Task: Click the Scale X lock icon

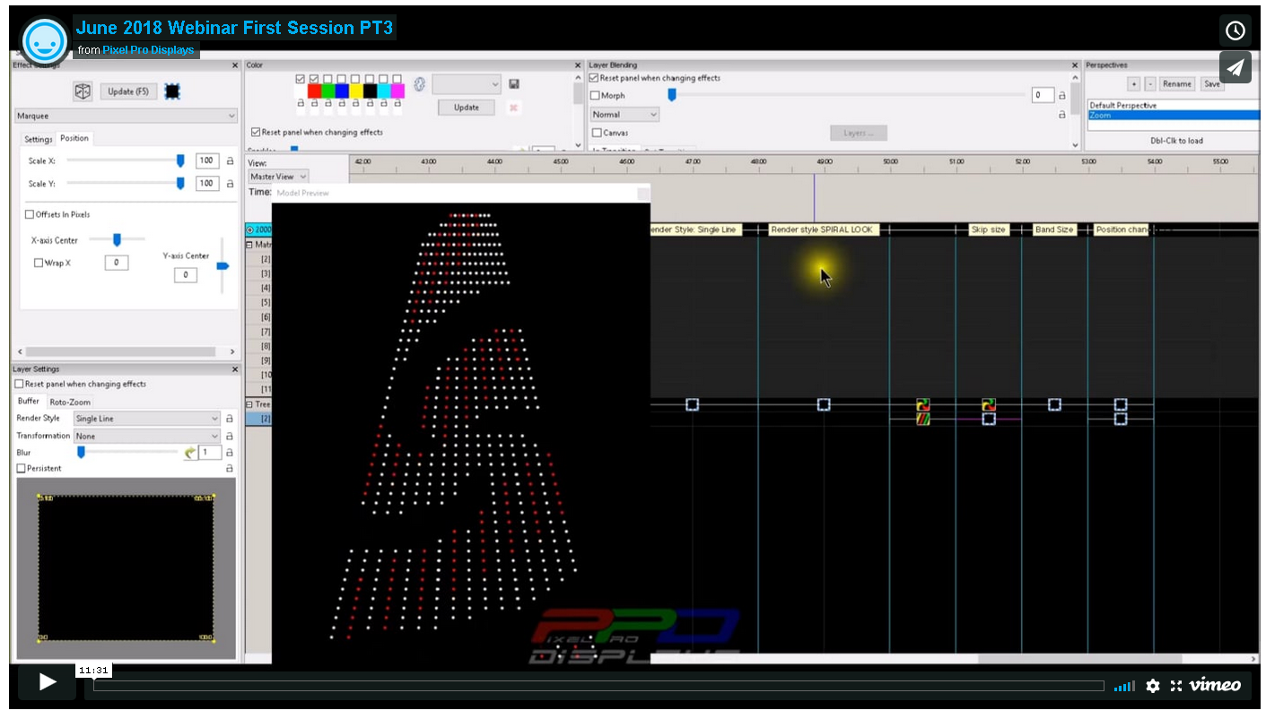Action: 230,161
